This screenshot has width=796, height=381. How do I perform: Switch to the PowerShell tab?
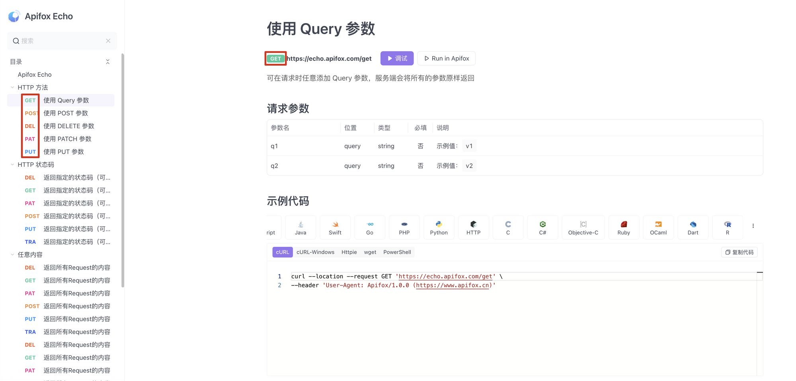(397, 252)
